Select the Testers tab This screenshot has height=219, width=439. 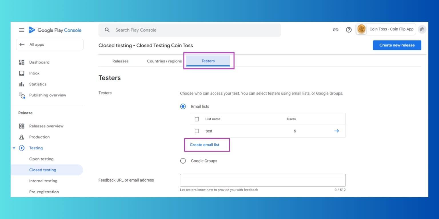(x=208, y=61)
